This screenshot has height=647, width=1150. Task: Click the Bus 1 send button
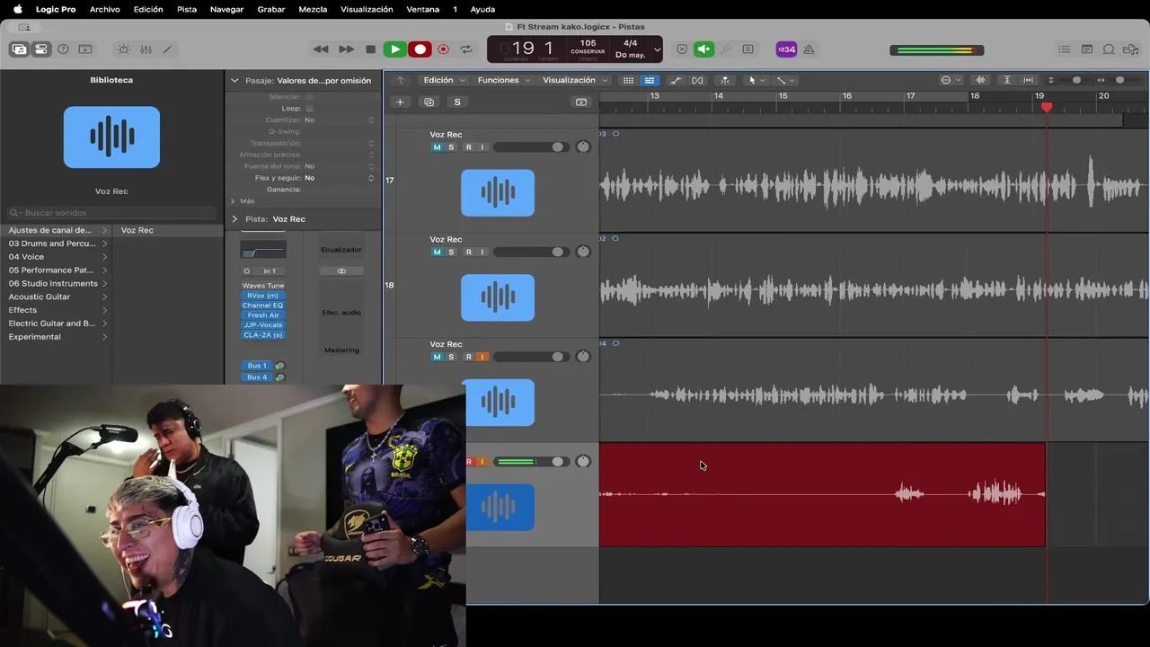pos(257,366)
